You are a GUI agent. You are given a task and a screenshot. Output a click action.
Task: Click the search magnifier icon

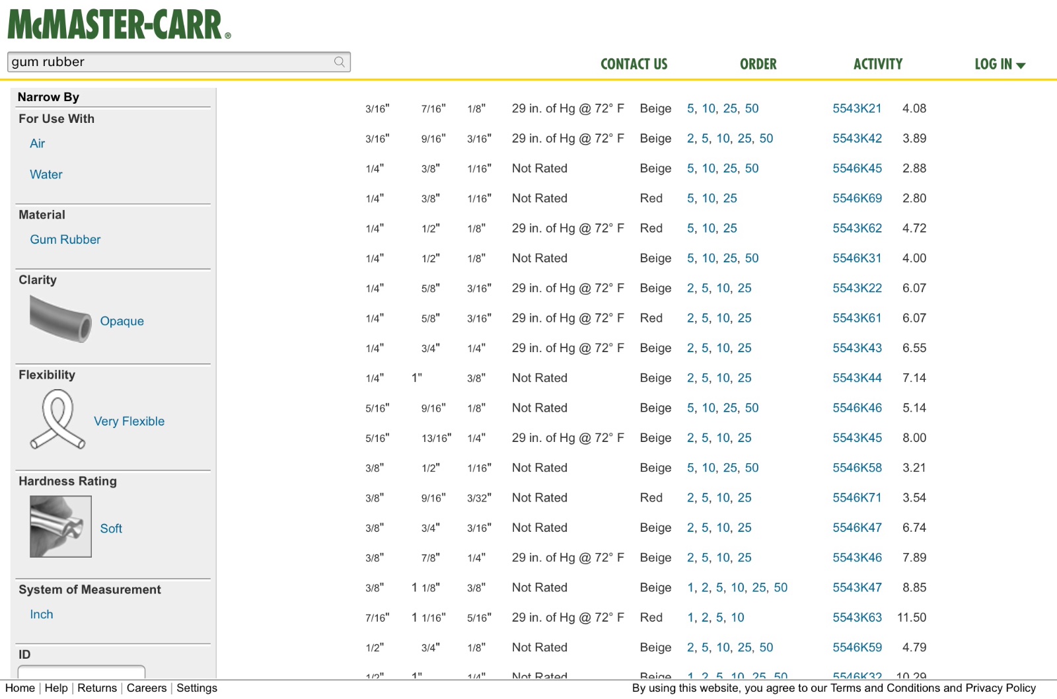[340, 62]
